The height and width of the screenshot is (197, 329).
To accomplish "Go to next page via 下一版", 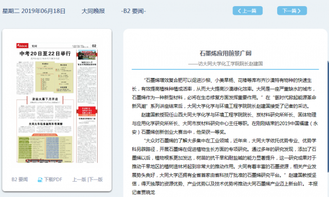I will pos(96,180).
